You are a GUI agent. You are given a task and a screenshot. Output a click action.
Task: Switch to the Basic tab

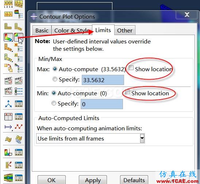point(42,30)
